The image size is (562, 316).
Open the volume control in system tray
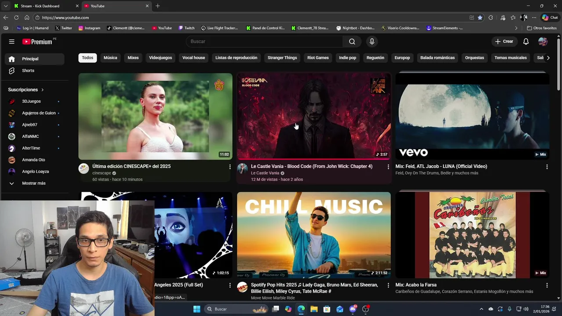tap(526, 309)
